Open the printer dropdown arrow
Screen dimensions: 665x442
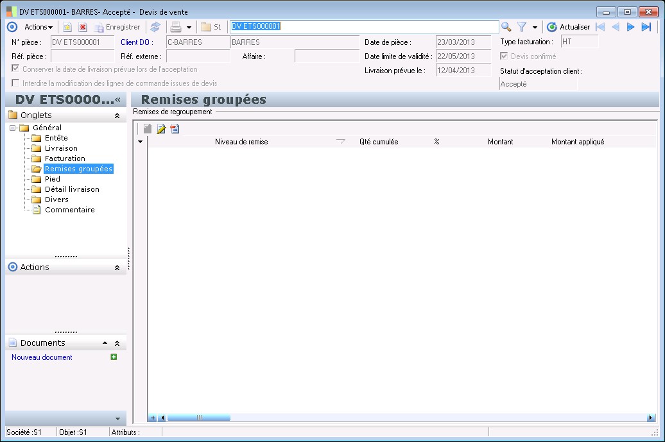coord(189,28)
